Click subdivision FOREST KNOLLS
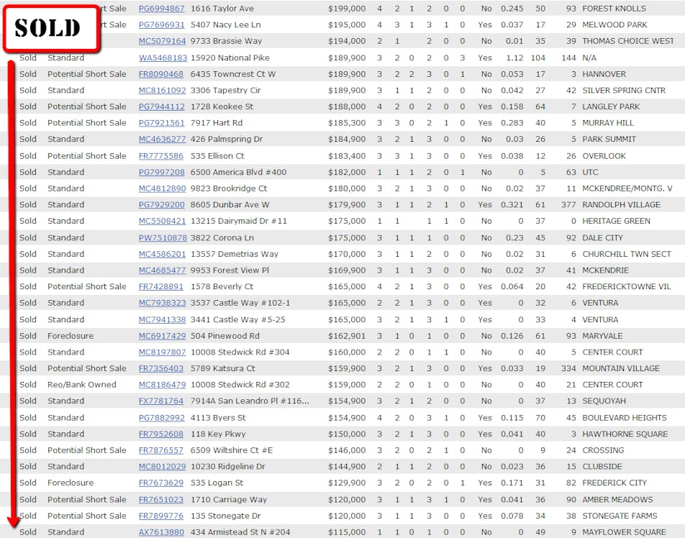Image resolution: width=685 pixels, height=538 pixels. pos(614,9)
